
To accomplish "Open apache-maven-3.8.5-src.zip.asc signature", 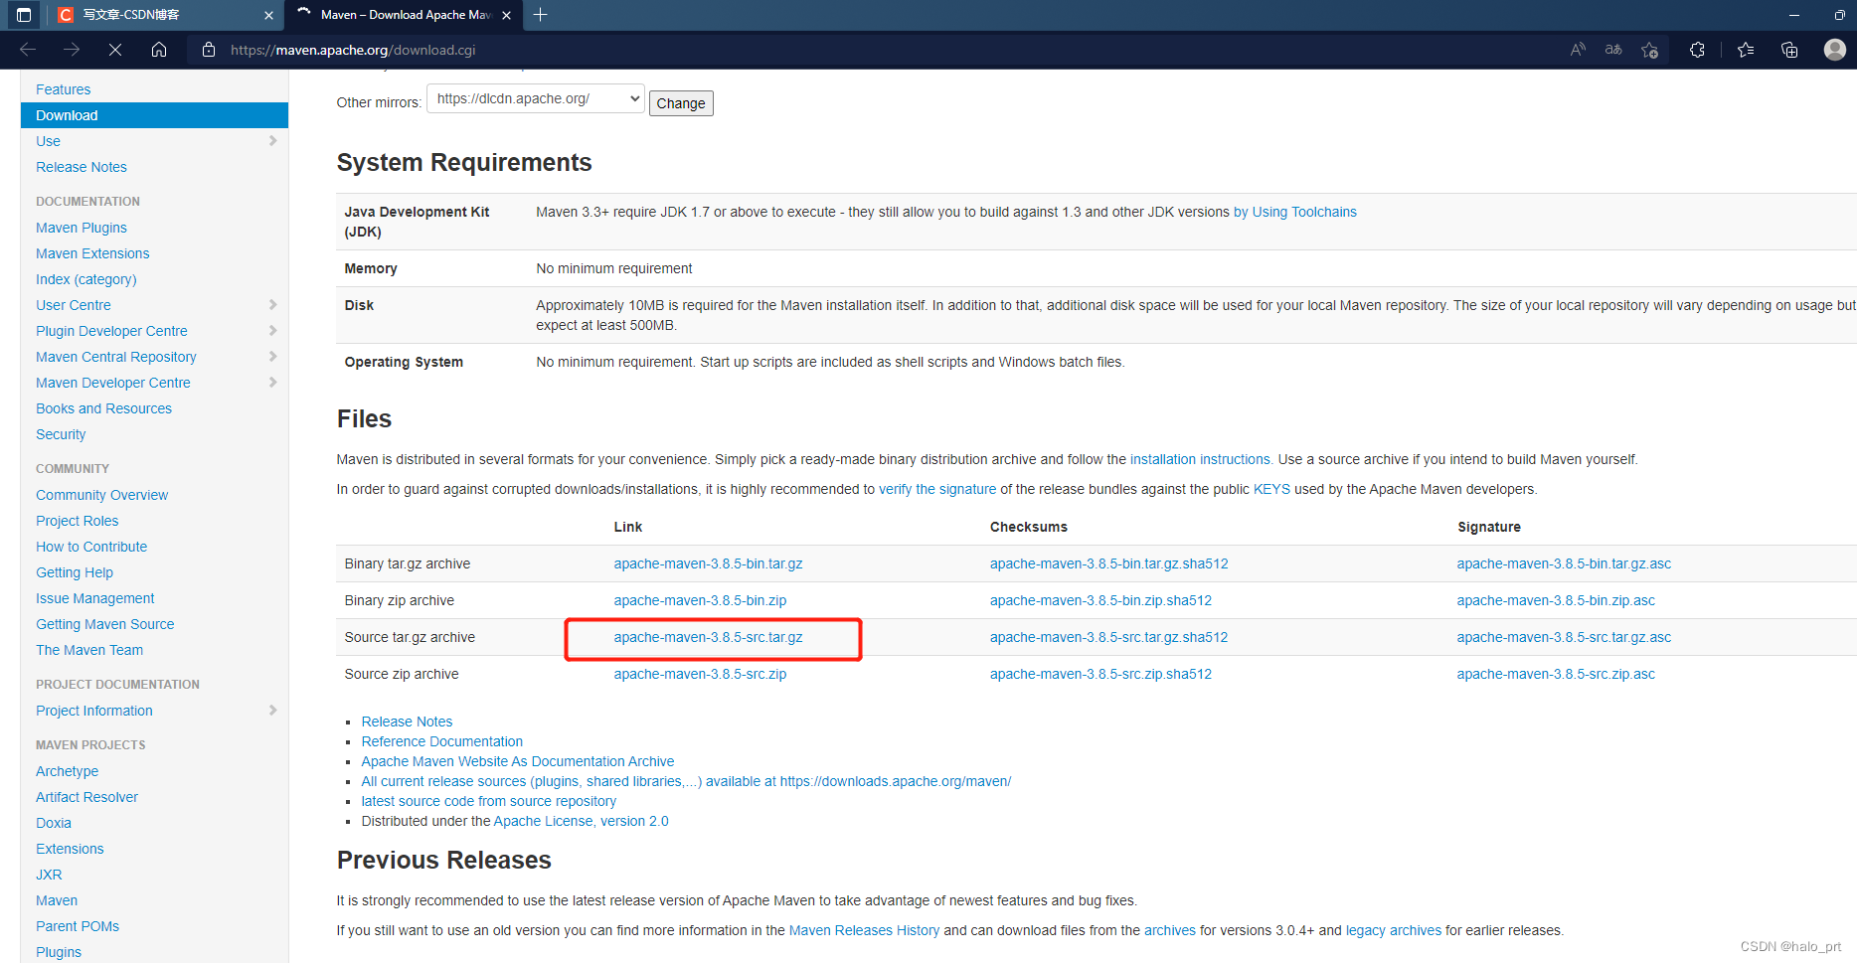I will 1556,674.
